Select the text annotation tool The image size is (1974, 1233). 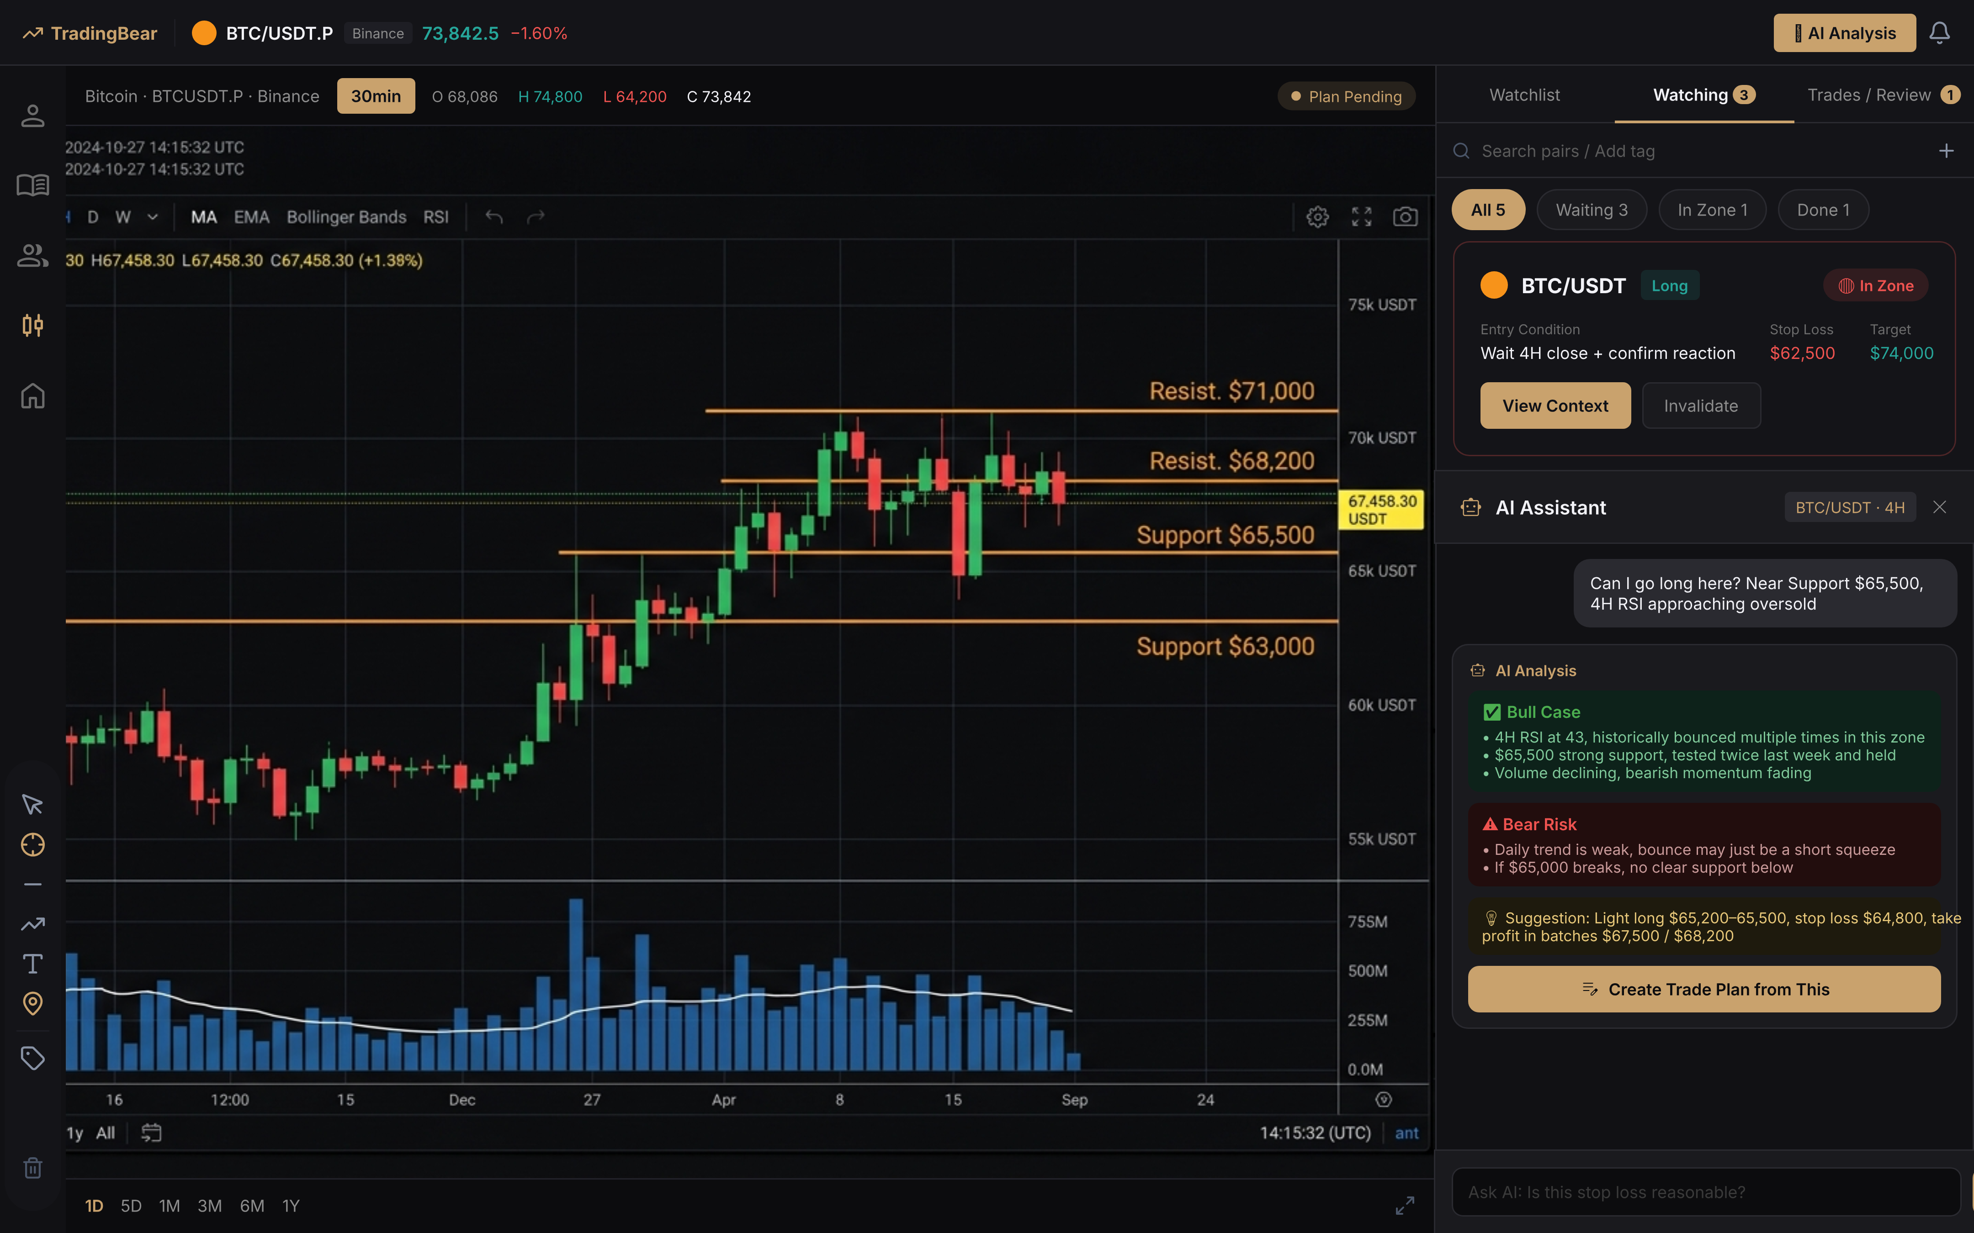point(32,964)
